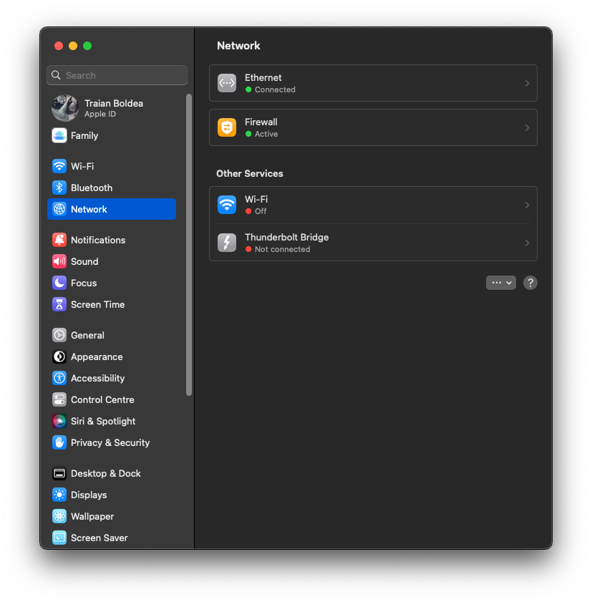
Task: Select Privacy & Security in sidebar
Action: [x=110, y=442]
